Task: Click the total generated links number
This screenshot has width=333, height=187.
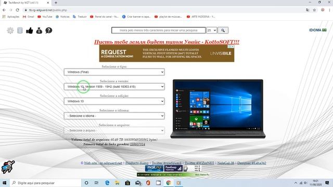Action: (x=137, y=144)
